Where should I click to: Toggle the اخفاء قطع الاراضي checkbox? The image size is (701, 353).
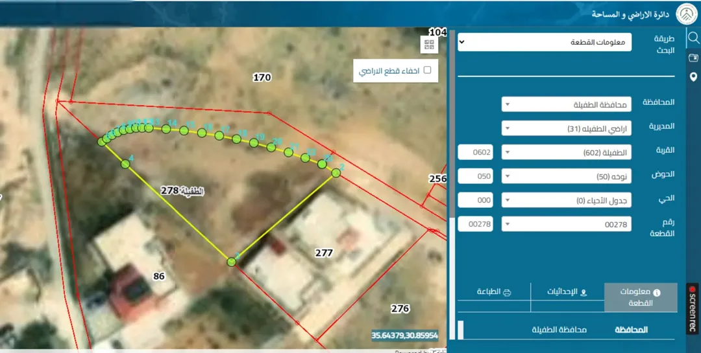pos(427,70)
